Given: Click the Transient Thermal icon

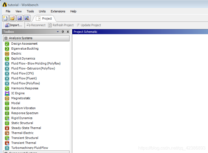Looking at the screenshot, I should 7,143.
